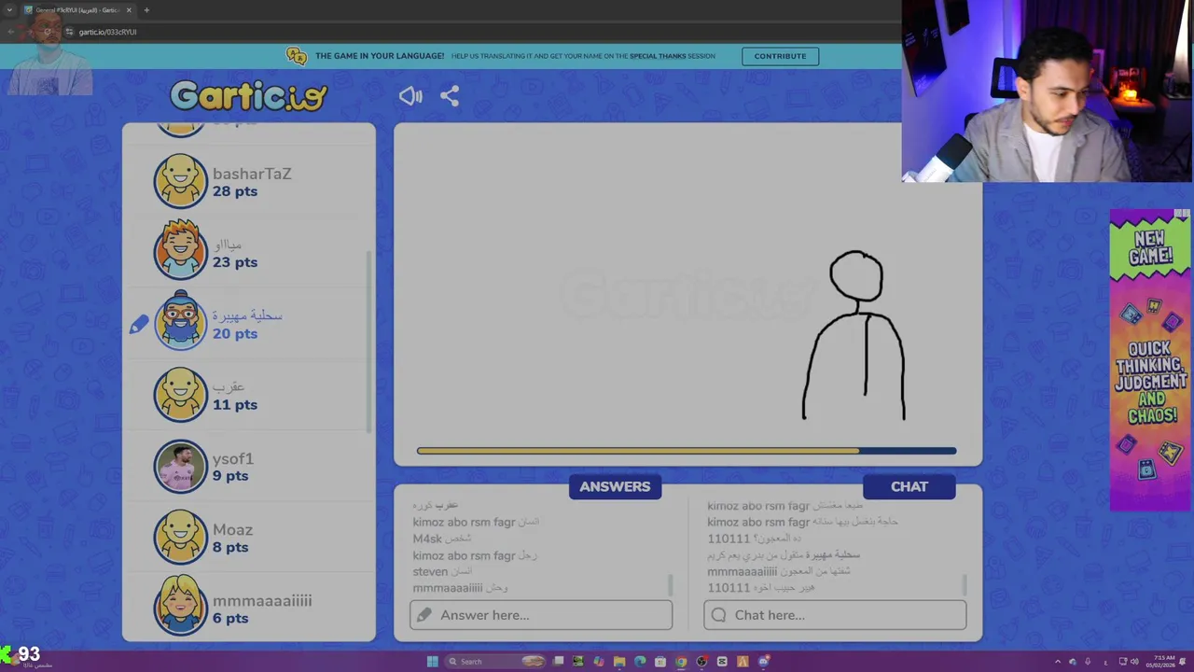Focus the 'Answer here...' input field

541,615
